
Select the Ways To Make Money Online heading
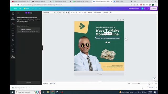(x=107, y=32)
